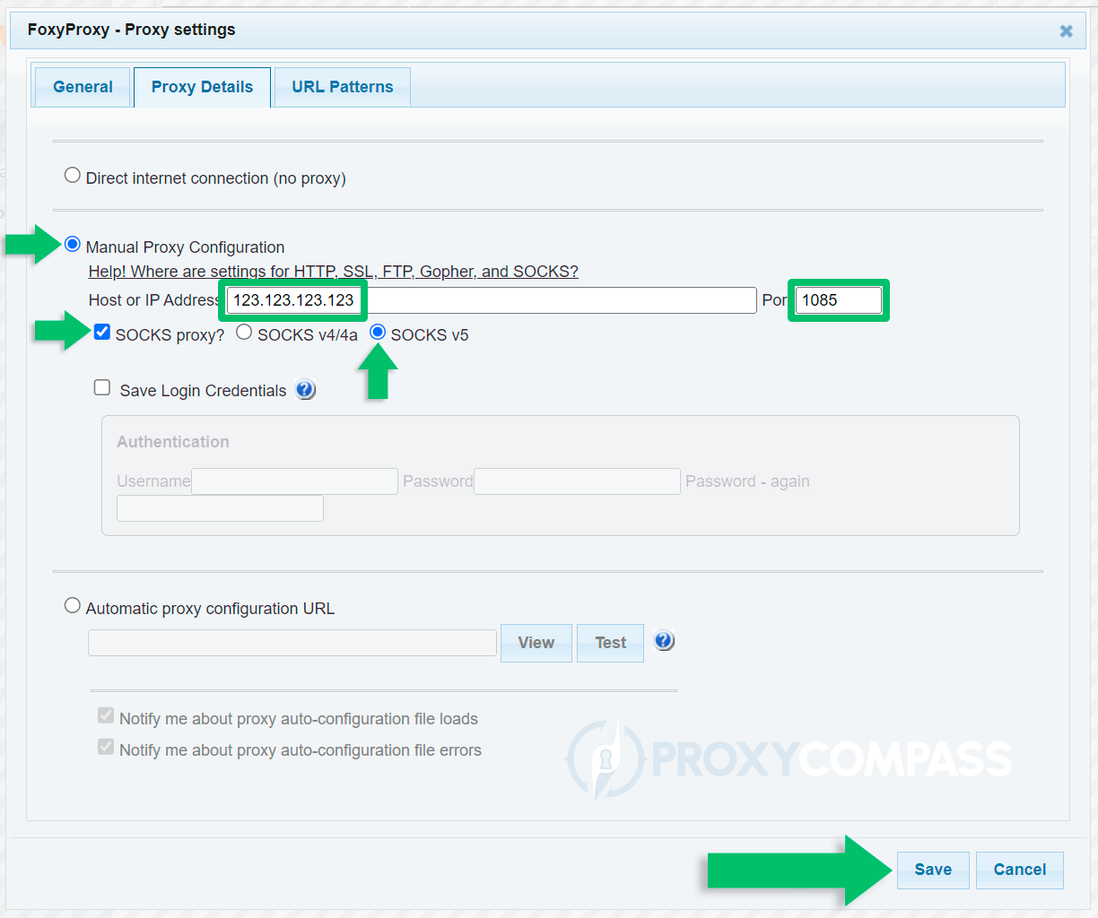Click the Port input field

click(x=839, y=300)
